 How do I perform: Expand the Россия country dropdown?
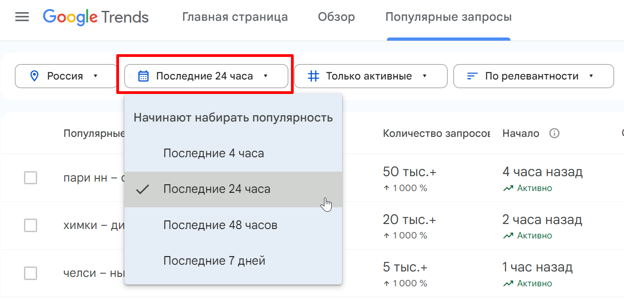point(66,76)
